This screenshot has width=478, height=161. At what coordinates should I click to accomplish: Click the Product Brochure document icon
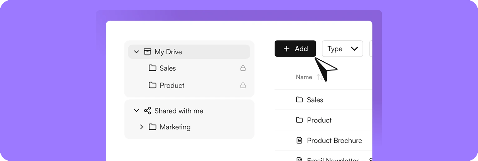[299, 140]
